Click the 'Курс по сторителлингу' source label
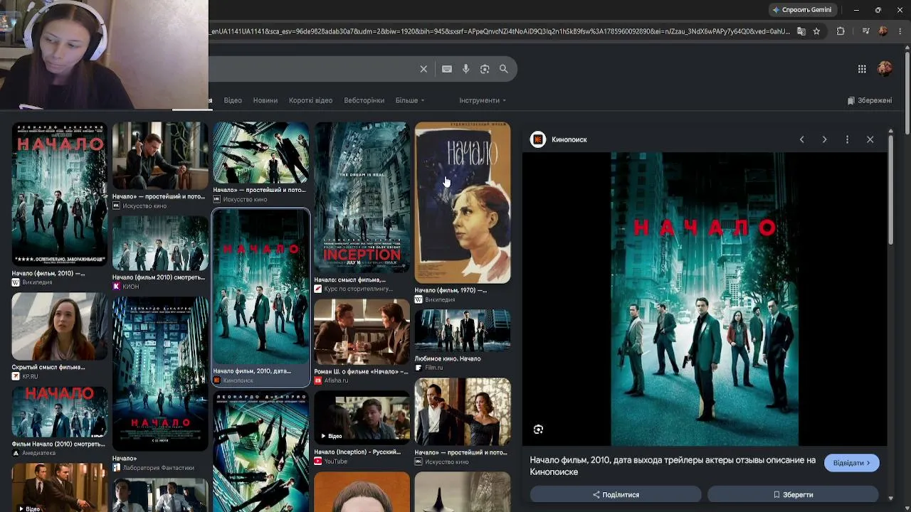The image size is (911, 512). pos(358,289)
